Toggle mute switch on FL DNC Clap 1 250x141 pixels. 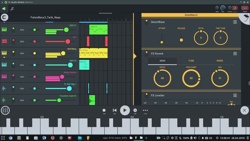click(13, 89)
